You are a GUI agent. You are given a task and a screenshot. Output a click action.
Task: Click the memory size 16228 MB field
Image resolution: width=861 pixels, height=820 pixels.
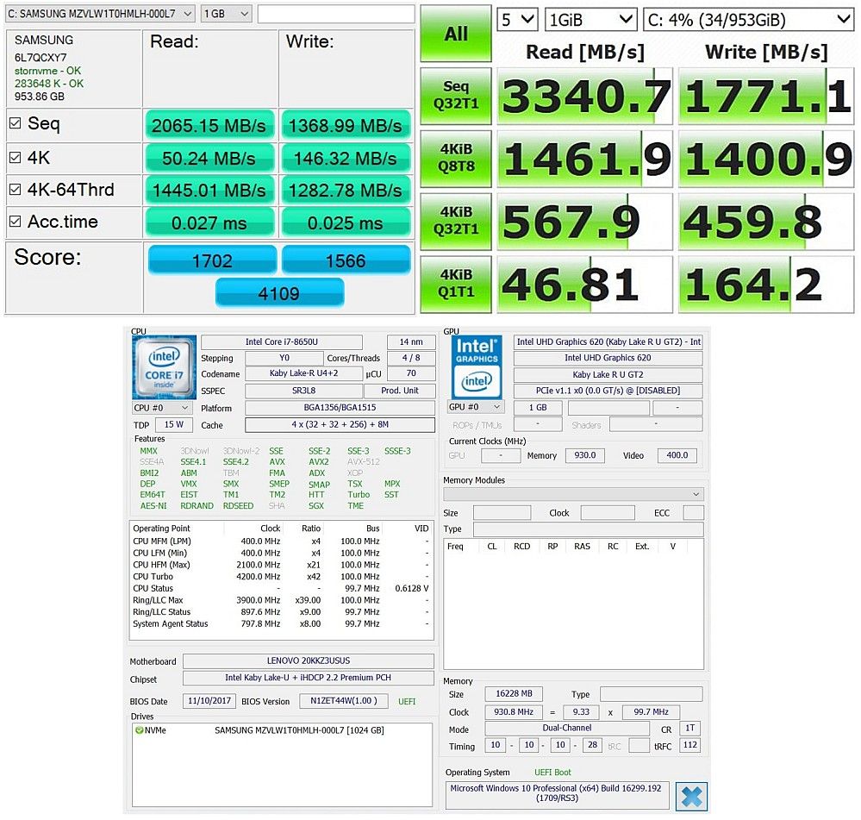pos(514,693)
